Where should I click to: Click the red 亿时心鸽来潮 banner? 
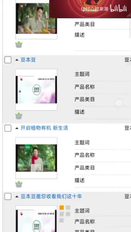pyautogui.click(x=90, y=9)
